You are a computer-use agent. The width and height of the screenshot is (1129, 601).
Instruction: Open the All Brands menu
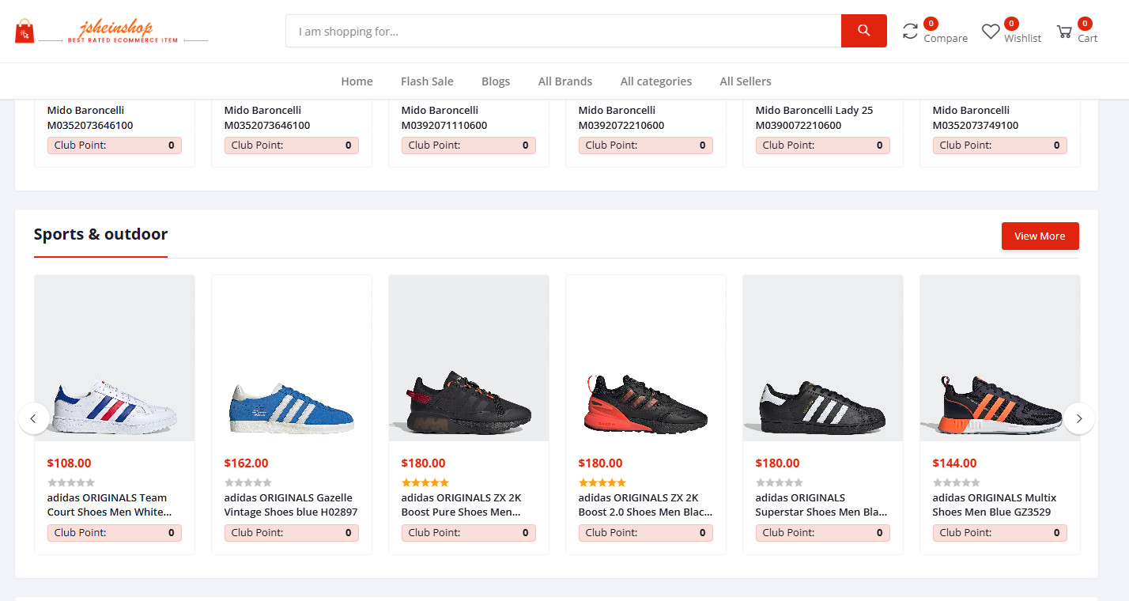[564, 81]
